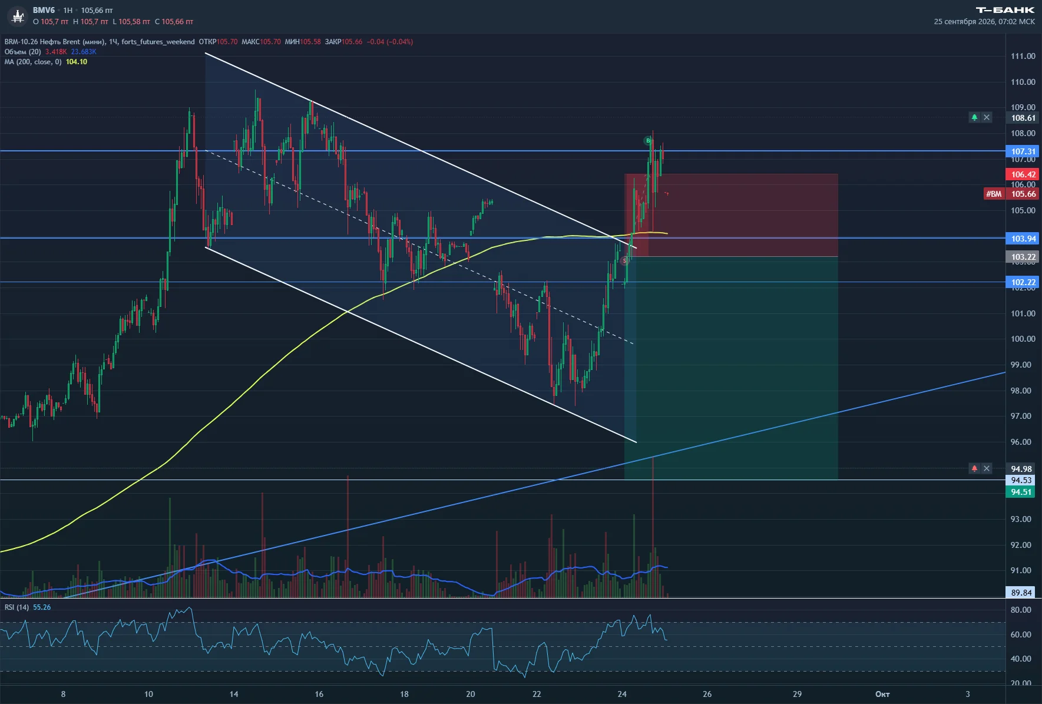Viewport: 1042px width, 704px height.
Task: Click the RSI value 55.26
Action: 42,607
